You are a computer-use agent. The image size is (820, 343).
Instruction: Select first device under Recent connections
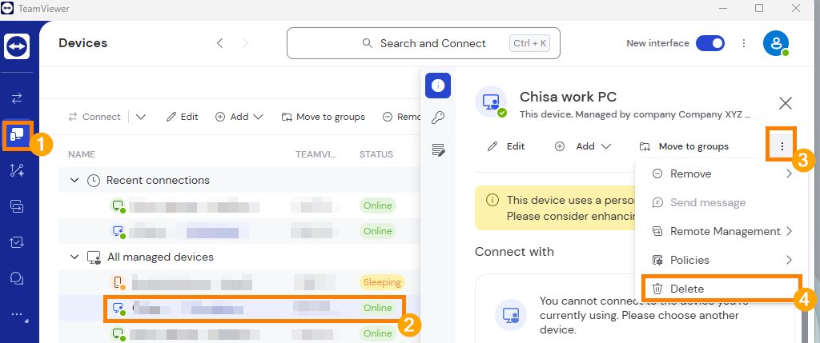239,205
